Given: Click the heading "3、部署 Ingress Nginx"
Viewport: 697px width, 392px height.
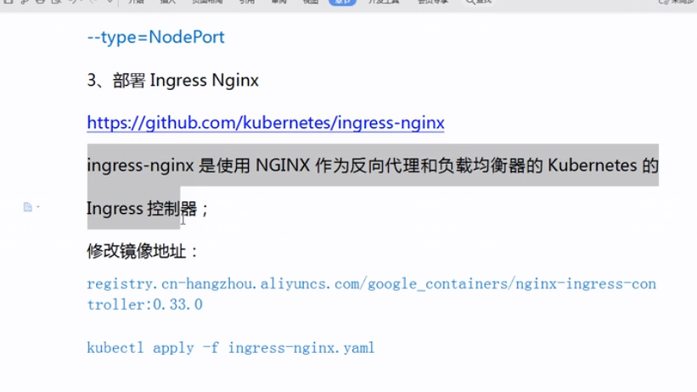Looking at the screenshot, I should click(172, 81).
